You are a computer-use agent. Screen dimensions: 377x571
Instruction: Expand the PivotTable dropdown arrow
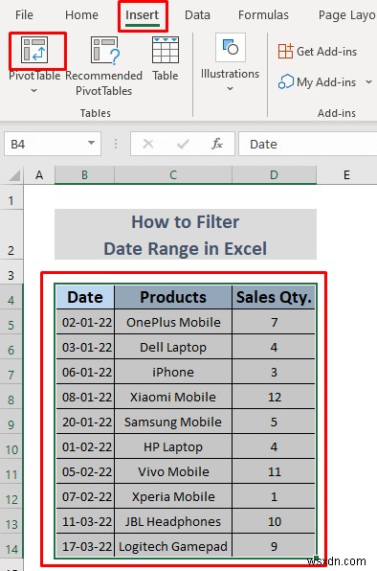click(34, 90)
